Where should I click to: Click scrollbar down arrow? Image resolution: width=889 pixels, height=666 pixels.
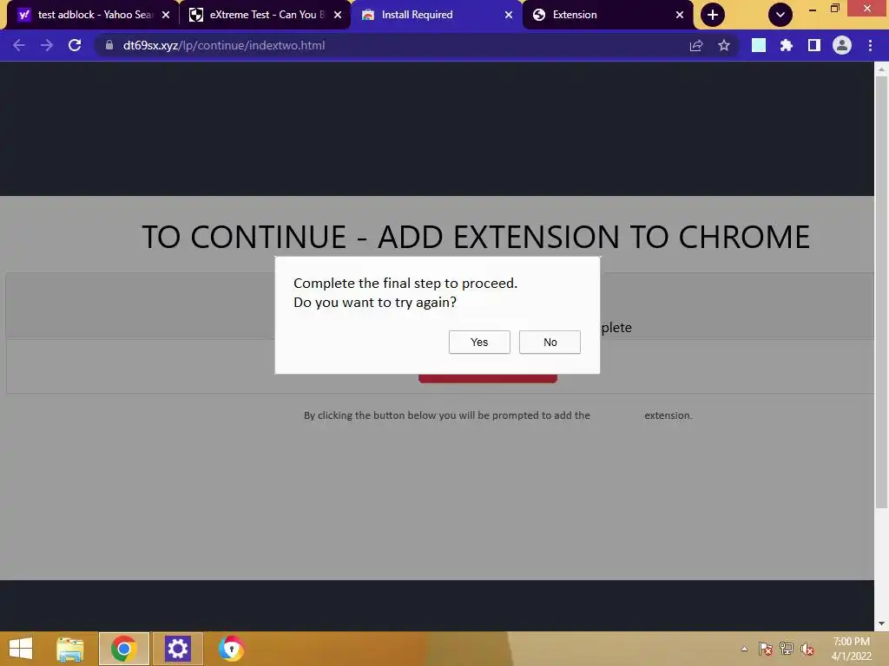click(x=881, y=624)
